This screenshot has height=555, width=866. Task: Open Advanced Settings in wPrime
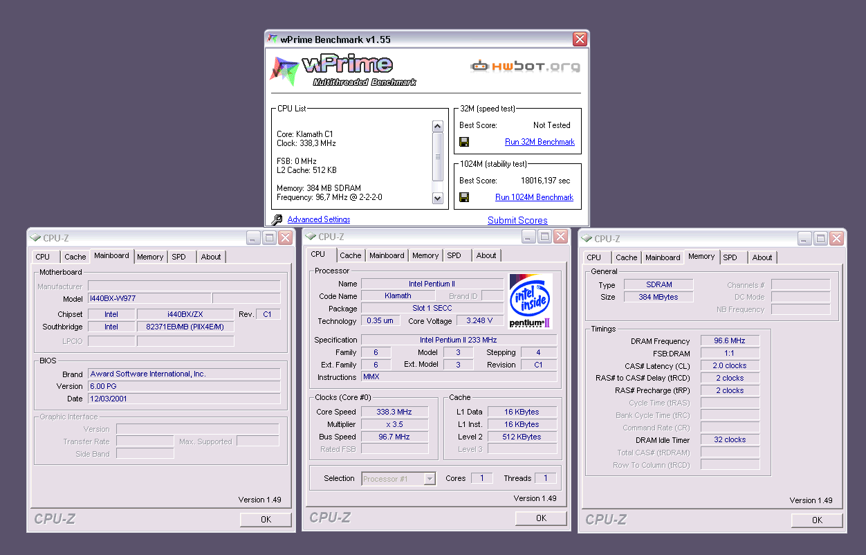point(319,219)
